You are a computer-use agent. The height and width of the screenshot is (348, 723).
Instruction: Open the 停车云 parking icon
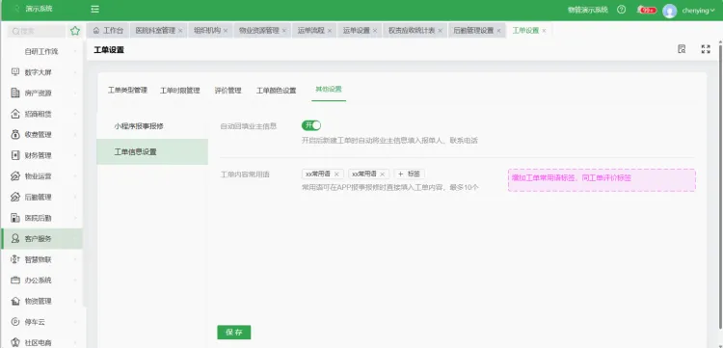(15, 322)
